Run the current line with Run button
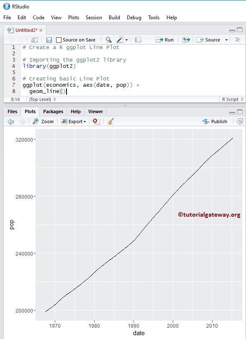Screen dimensions: 246x339 tap(165, 40)
